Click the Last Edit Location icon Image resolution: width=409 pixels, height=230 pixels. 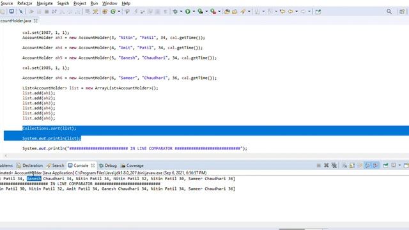point(282,11)
